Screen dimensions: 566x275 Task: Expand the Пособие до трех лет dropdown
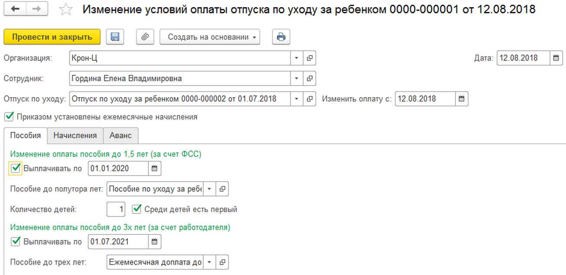tap(209, 262)
